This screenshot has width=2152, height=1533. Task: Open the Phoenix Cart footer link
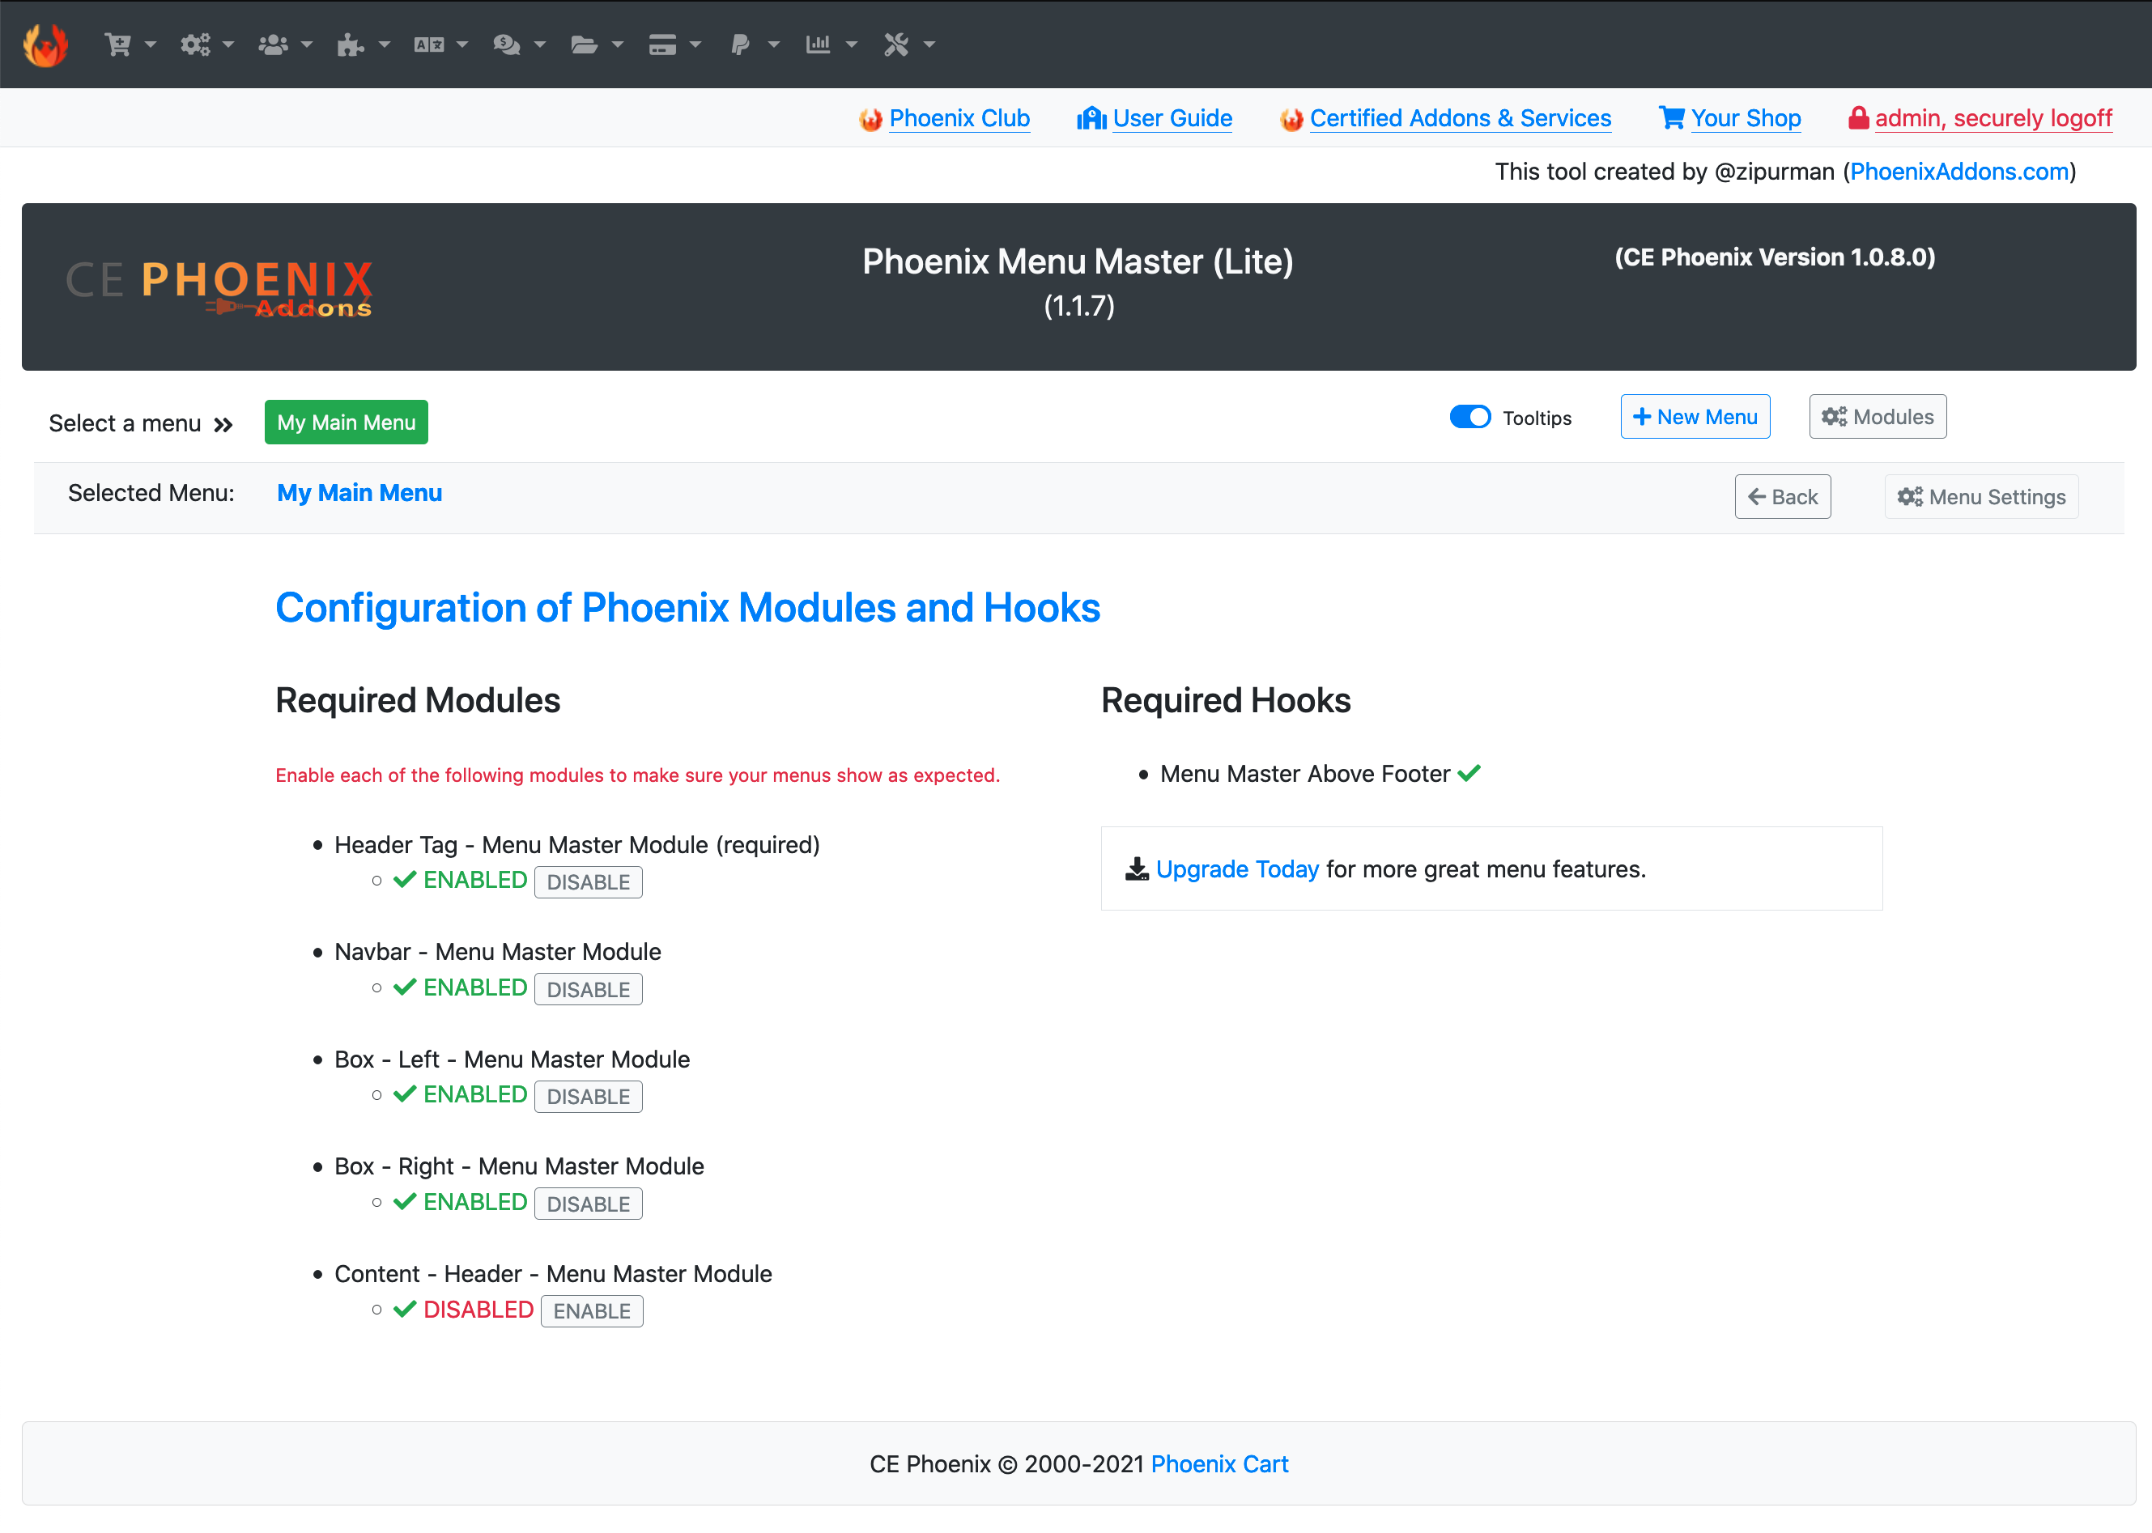pos(1219,1463)
